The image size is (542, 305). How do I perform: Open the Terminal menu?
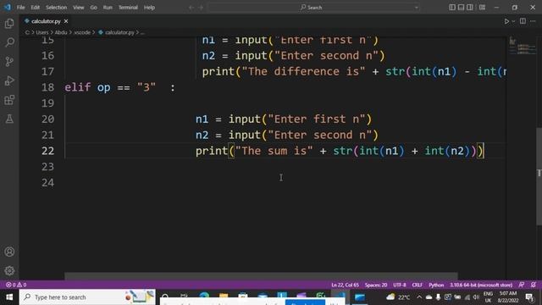point(128,8)
